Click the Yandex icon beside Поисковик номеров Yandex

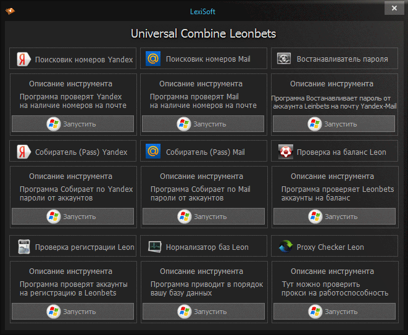(x=23, y=59)
